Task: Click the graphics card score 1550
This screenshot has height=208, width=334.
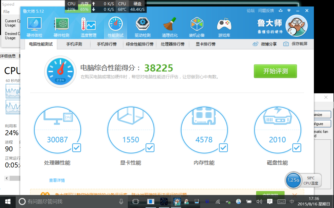Action: coord(131,140)
